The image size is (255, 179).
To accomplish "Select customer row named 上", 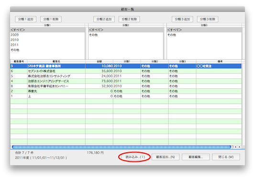I will point(126,96).
